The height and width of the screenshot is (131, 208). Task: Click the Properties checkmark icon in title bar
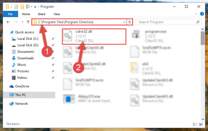pos(16,7)
